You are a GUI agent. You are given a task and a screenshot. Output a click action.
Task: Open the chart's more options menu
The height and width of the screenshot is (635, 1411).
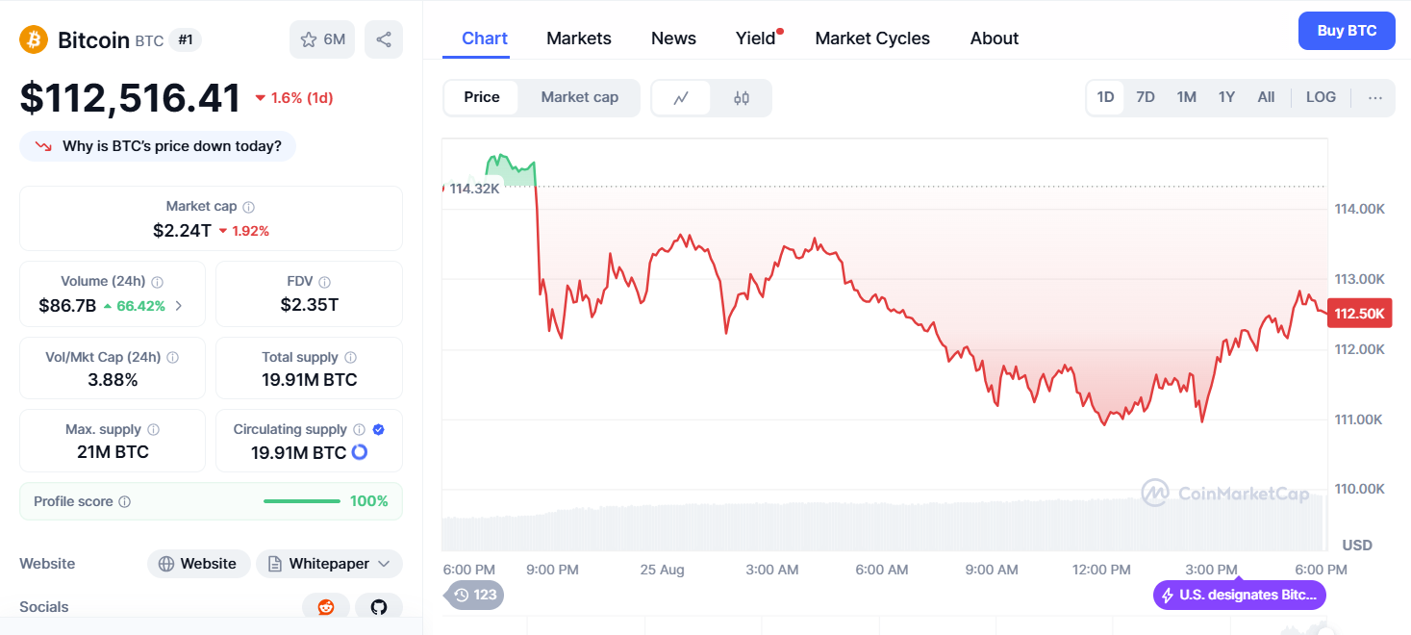point(1374,97)
